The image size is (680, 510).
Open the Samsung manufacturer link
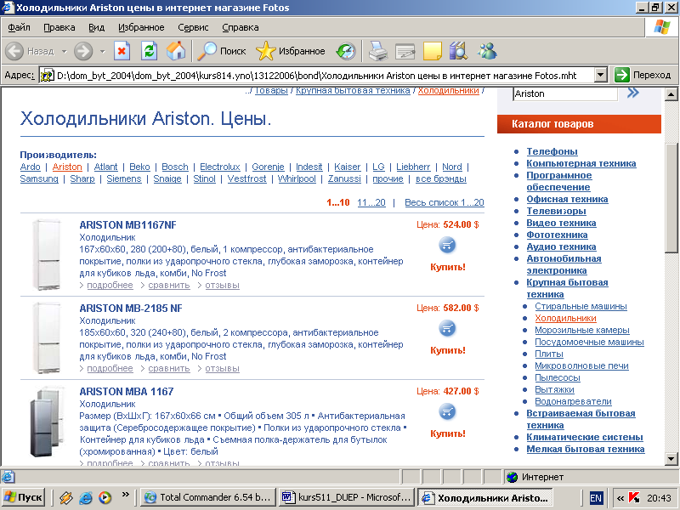point(39,178)
